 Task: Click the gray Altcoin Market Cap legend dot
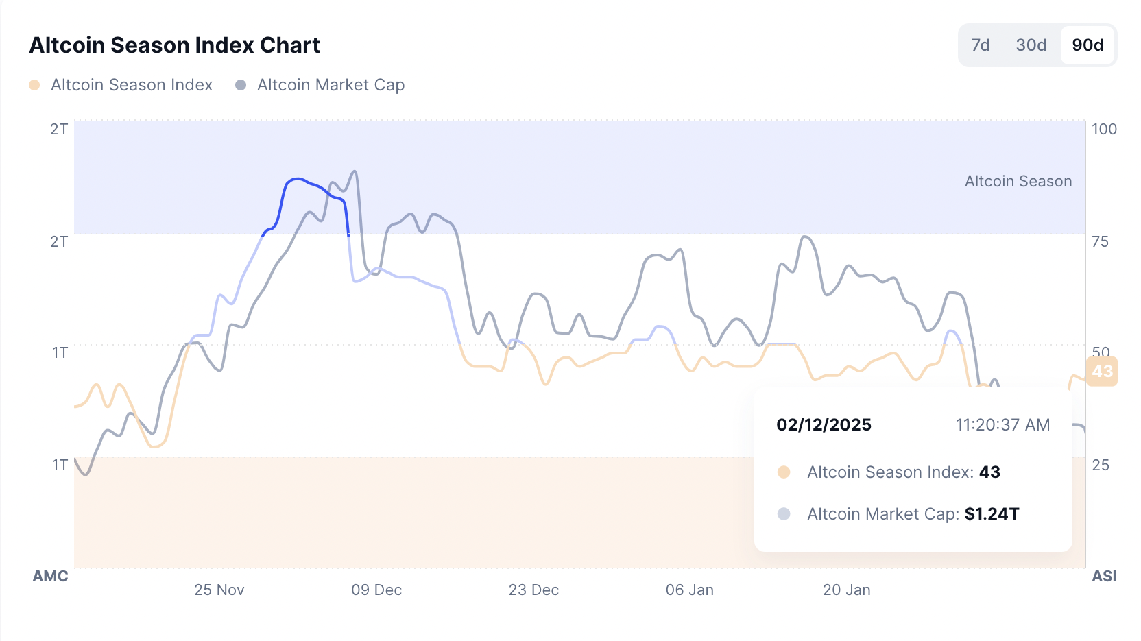tap(241, 85)
